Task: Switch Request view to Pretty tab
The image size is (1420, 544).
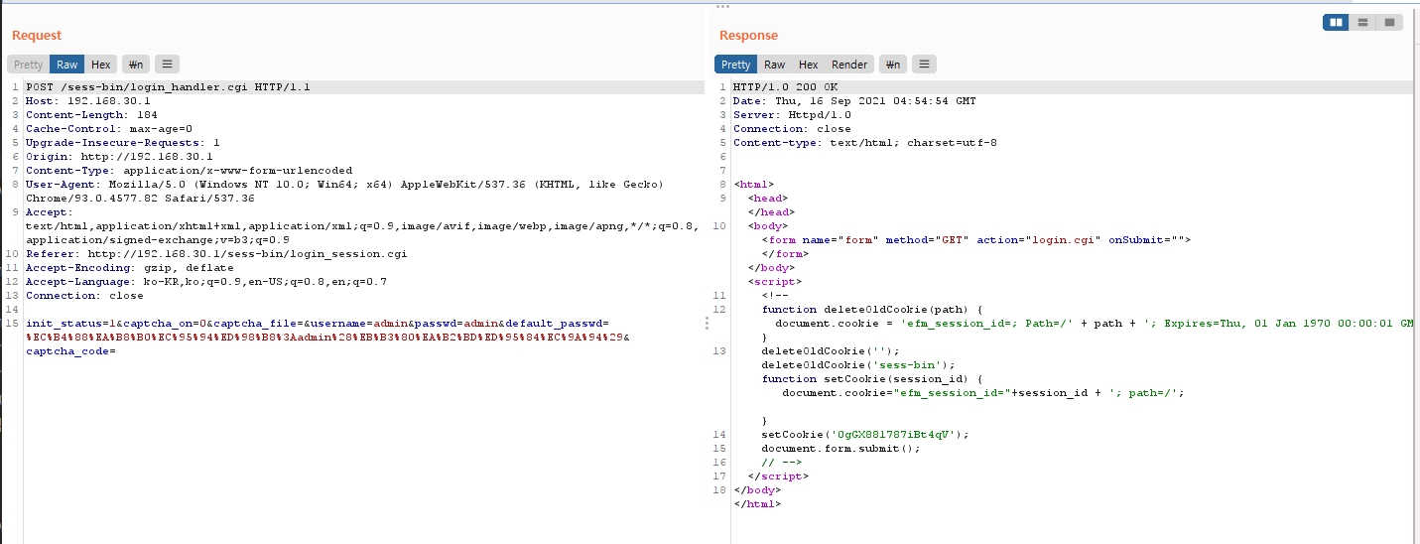Action: pos(28,65)
